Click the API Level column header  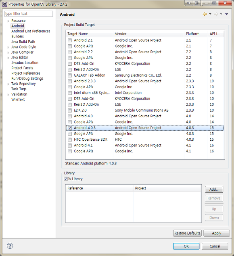pyautogui.click(x=216, y=33)
